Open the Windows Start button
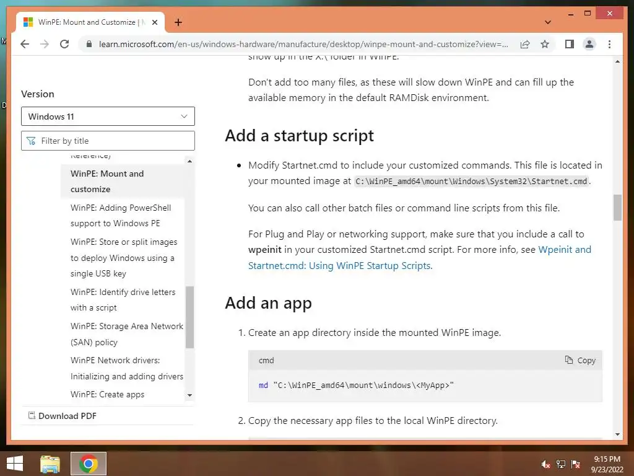 (x=15, y=464)
